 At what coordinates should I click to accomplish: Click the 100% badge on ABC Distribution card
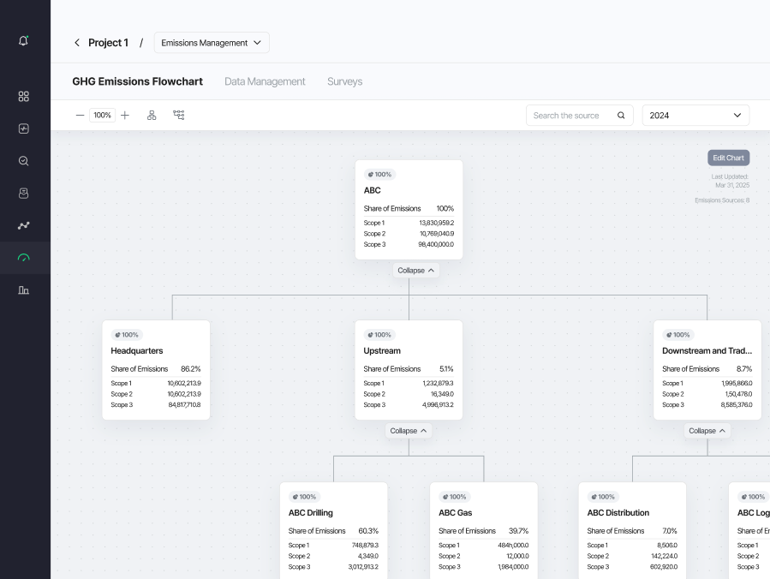[x=604, y=497]
